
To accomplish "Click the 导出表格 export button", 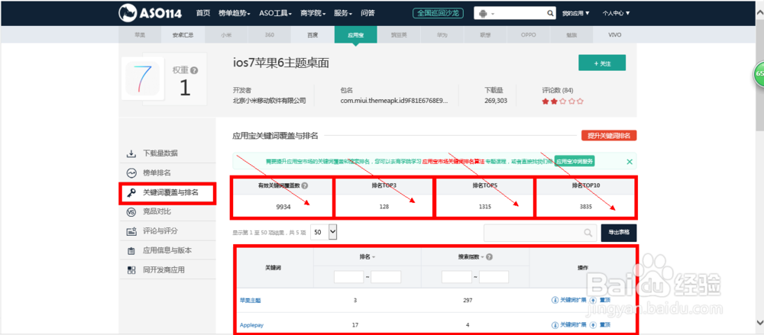I will point(619,232).
